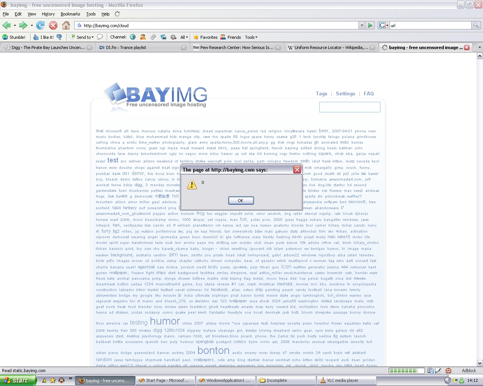Click the status bar edit notepad icon
Screen dimensions: 483x386
point(438,371)
